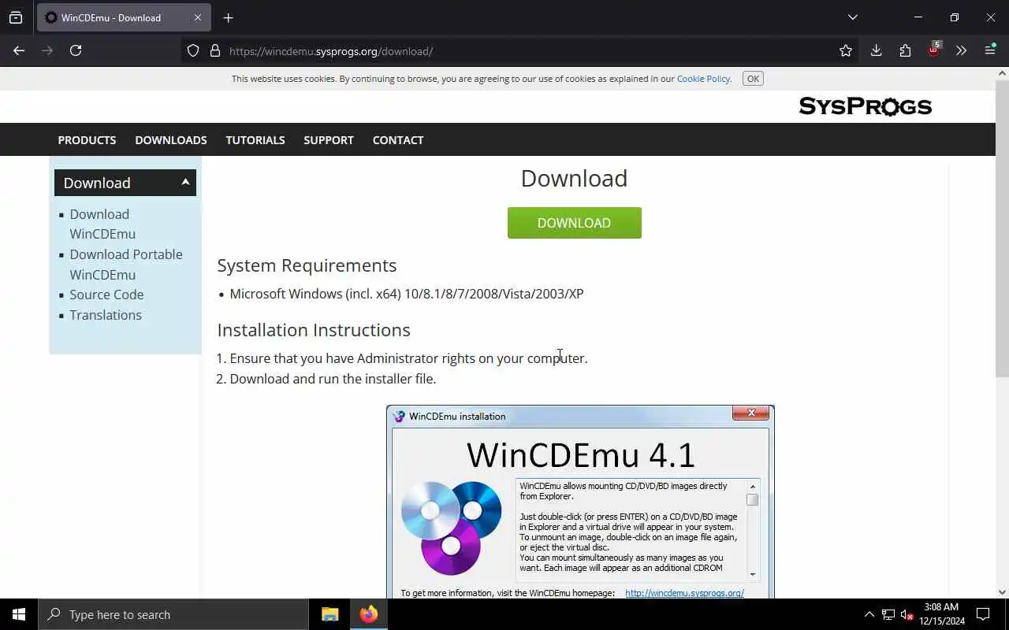Image resolution: width=1009 pixels, height=630 pixels.
Task: Open the extensions puzzle icon
Action: 905,50
